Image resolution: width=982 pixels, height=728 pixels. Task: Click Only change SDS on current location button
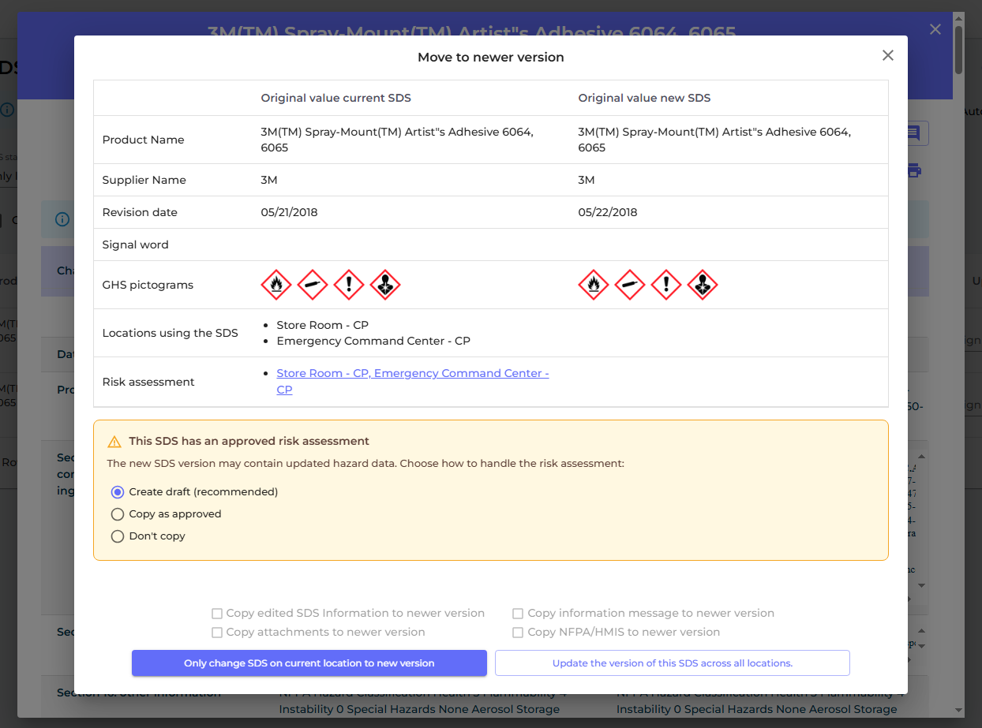(309, 663)
